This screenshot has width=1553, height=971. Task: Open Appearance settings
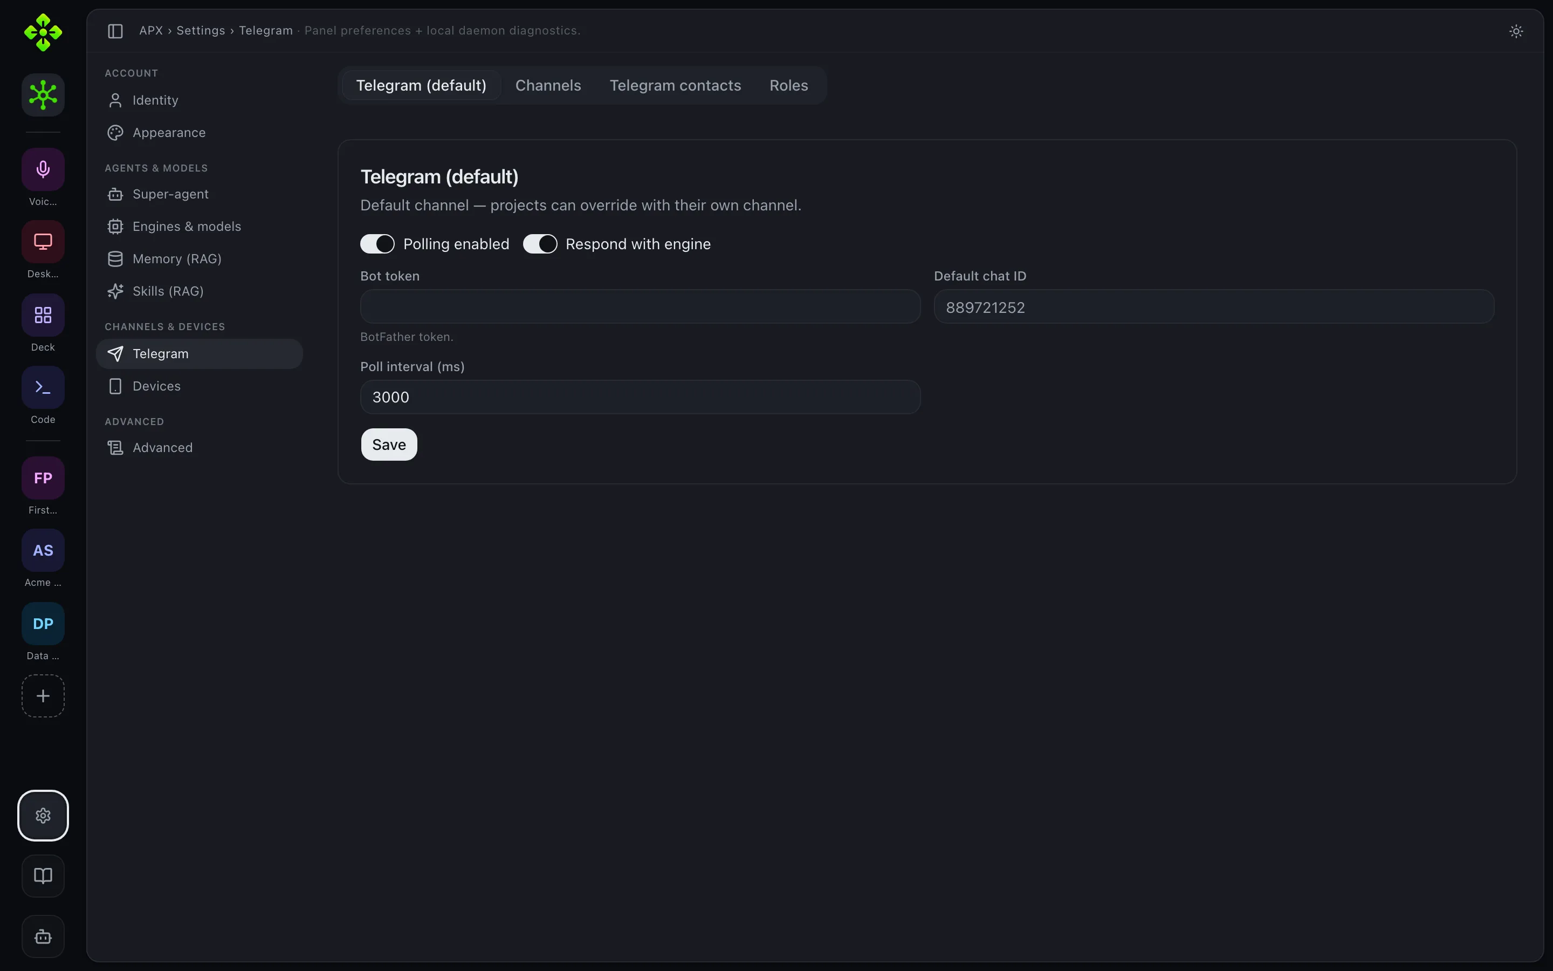pos(199,133)
